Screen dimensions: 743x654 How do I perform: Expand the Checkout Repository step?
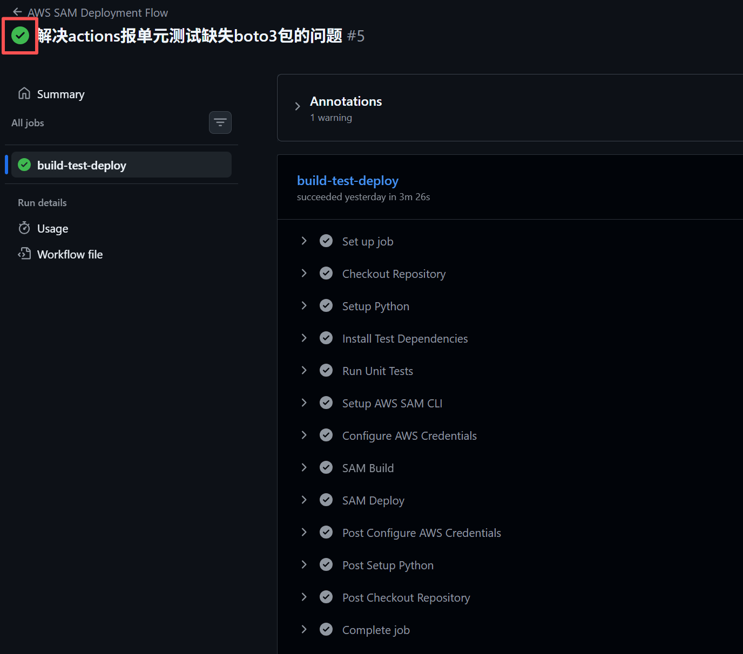click(x=304, y=273)
